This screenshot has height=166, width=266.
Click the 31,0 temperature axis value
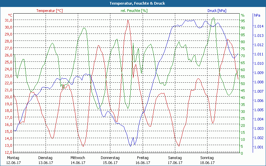pos(8,20)
